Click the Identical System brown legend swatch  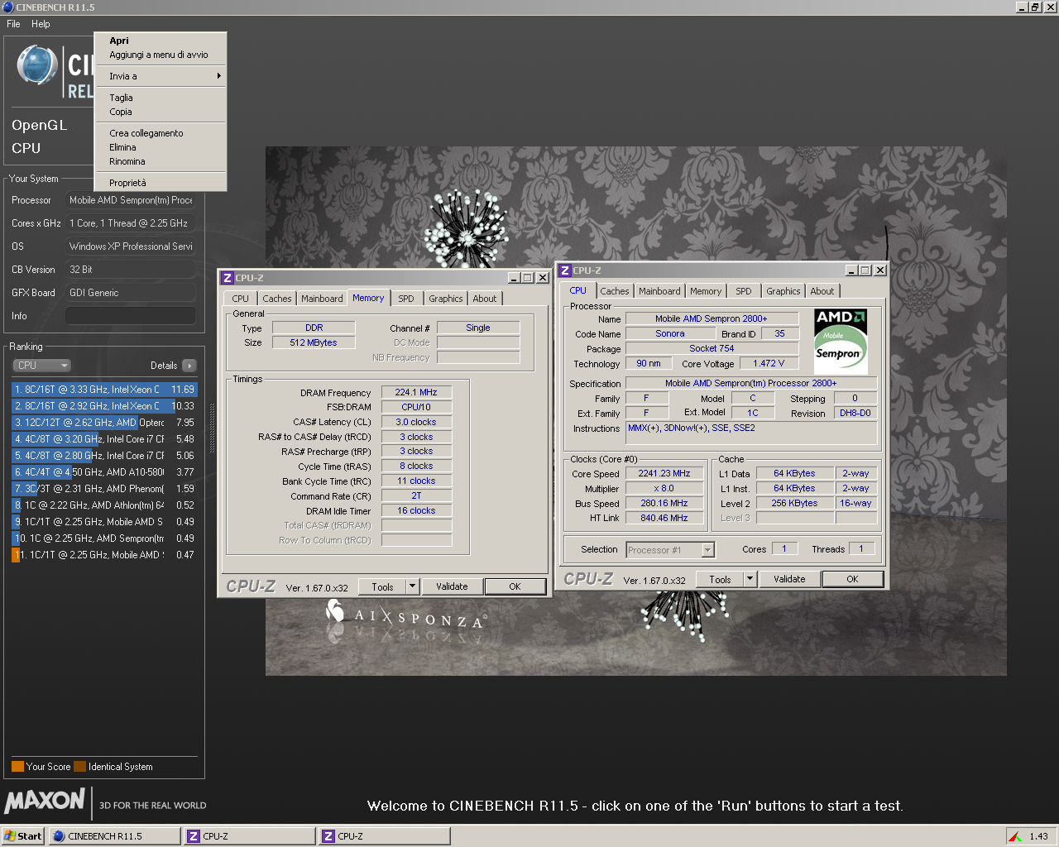click(79, 766)
